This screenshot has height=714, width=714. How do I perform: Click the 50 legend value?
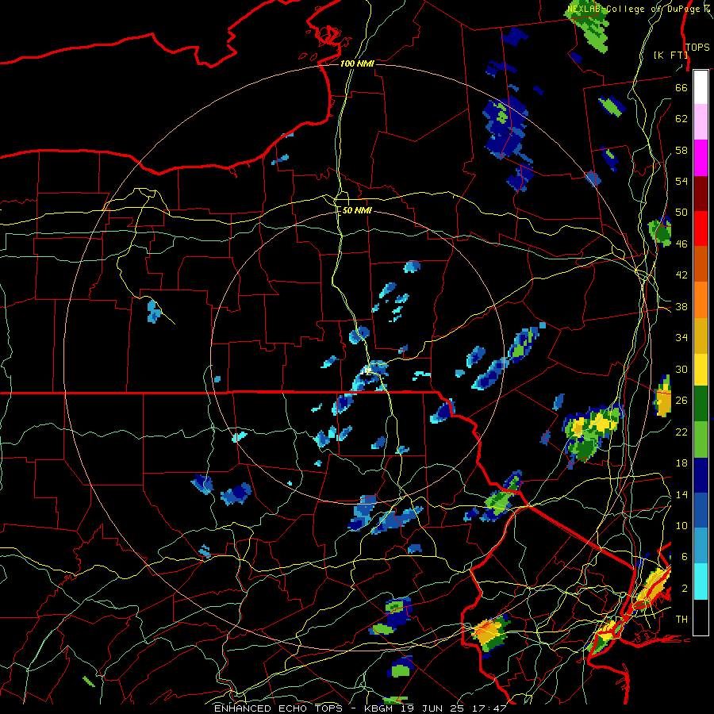click(x=681, y=212)
